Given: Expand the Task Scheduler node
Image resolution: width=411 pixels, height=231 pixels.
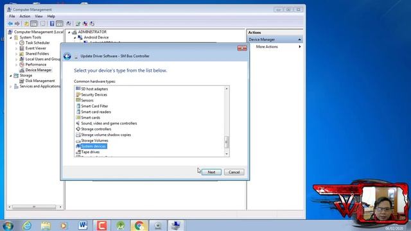Looking at the screenshot, I should (x=17, y=43).
